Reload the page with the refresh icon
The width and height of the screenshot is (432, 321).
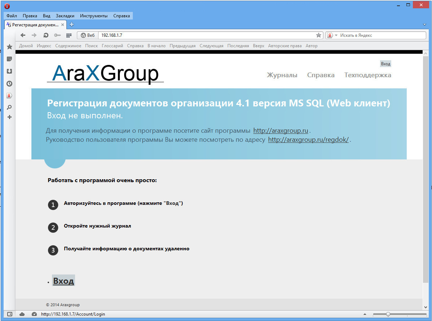(46, 35)
